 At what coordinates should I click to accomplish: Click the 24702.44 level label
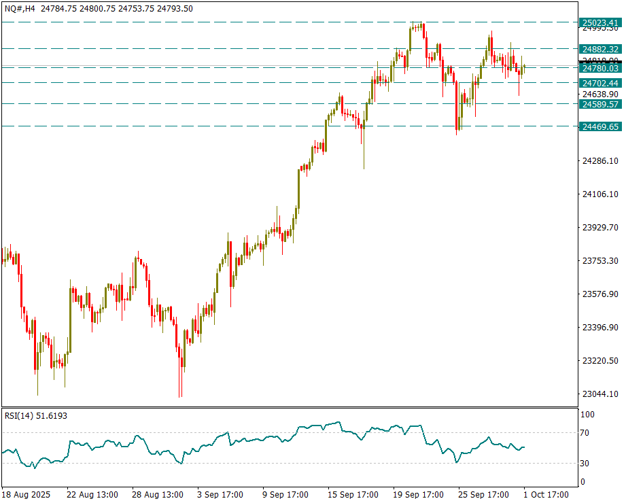(x=600, y=83)
